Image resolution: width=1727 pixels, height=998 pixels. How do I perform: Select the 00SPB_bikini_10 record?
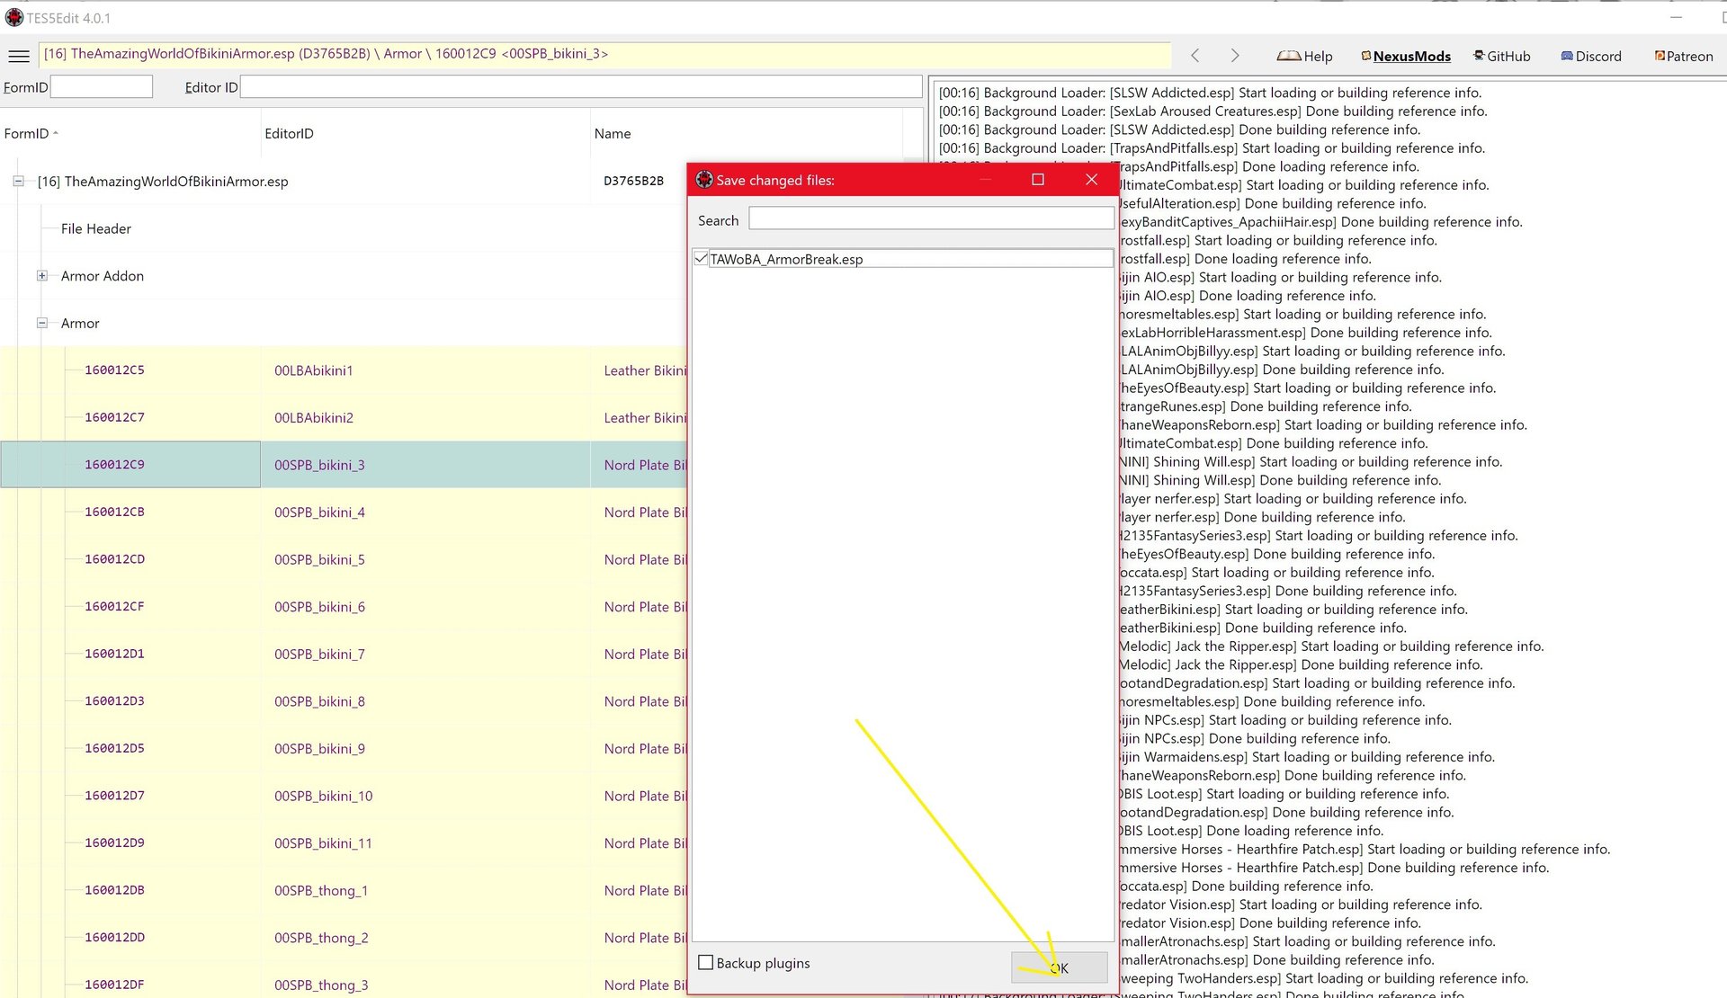323,796
